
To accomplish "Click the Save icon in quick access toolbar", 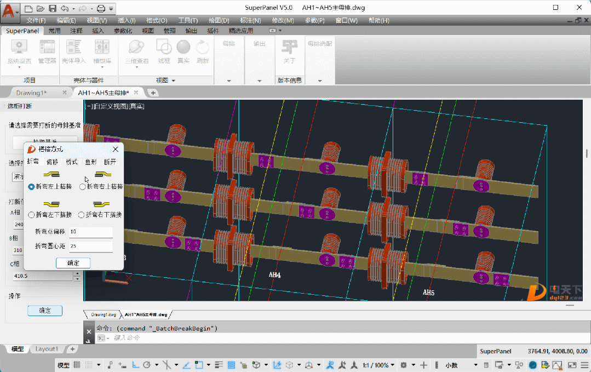I will (53, 8).
